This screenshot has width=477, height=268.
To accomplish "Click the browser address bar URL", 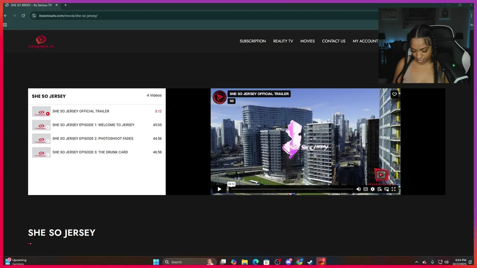I will tap(68, 16).
